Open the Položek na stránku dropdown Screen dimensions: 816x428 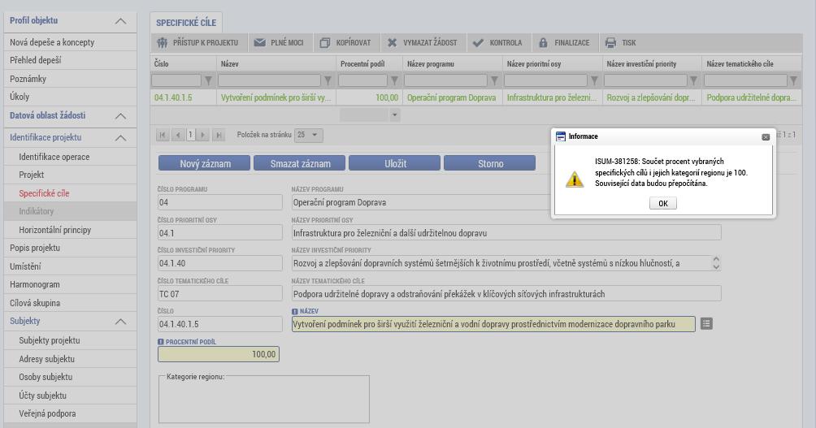(x=309, y=135)
